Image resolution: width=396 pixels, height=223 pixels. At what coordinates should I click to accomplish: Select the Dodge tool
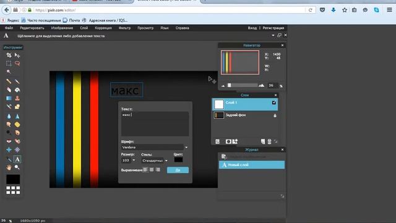pos(9,133)
